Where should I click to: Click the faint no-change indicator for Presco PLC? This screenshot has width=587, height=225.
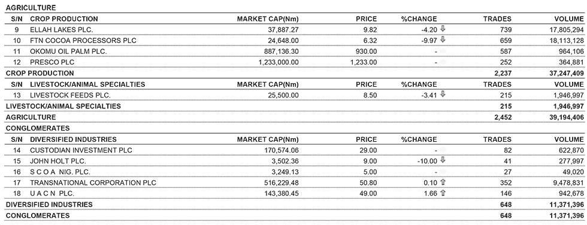click(443, 62)
